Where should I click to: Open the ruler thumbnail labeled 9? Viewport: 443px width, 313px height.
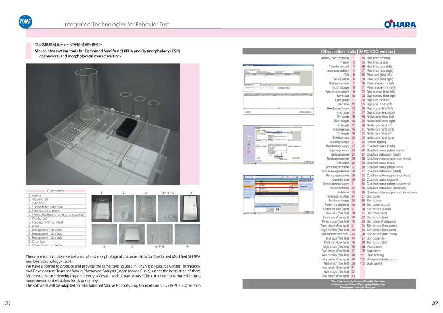click(187, 234)
